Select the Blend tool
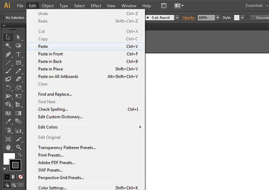Image resolution: width=269 pixels, height=190 pixels. tap(18, 121)
